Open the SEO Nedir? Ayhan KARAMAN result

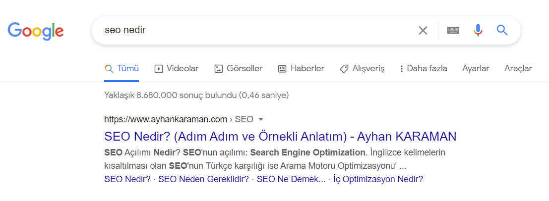pos(281,136)
